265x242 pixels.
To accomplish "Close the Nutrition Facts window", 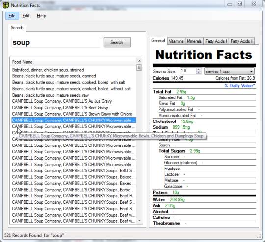I will point(254,4).
